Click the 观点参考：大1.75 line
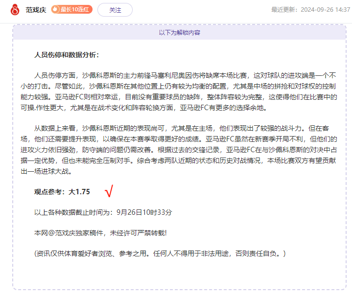 (x=62, y=192)
